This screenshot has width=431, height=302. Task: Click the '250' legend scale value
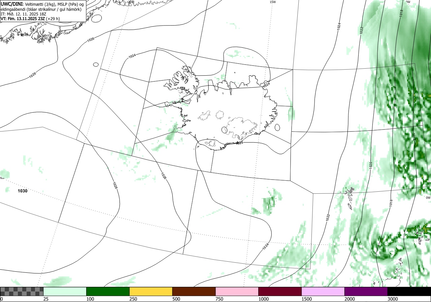[133, 299]
